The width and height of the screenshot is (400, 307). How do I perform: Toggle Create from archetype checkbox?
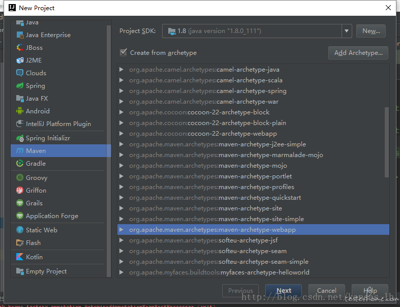click(x=124, y=52)
